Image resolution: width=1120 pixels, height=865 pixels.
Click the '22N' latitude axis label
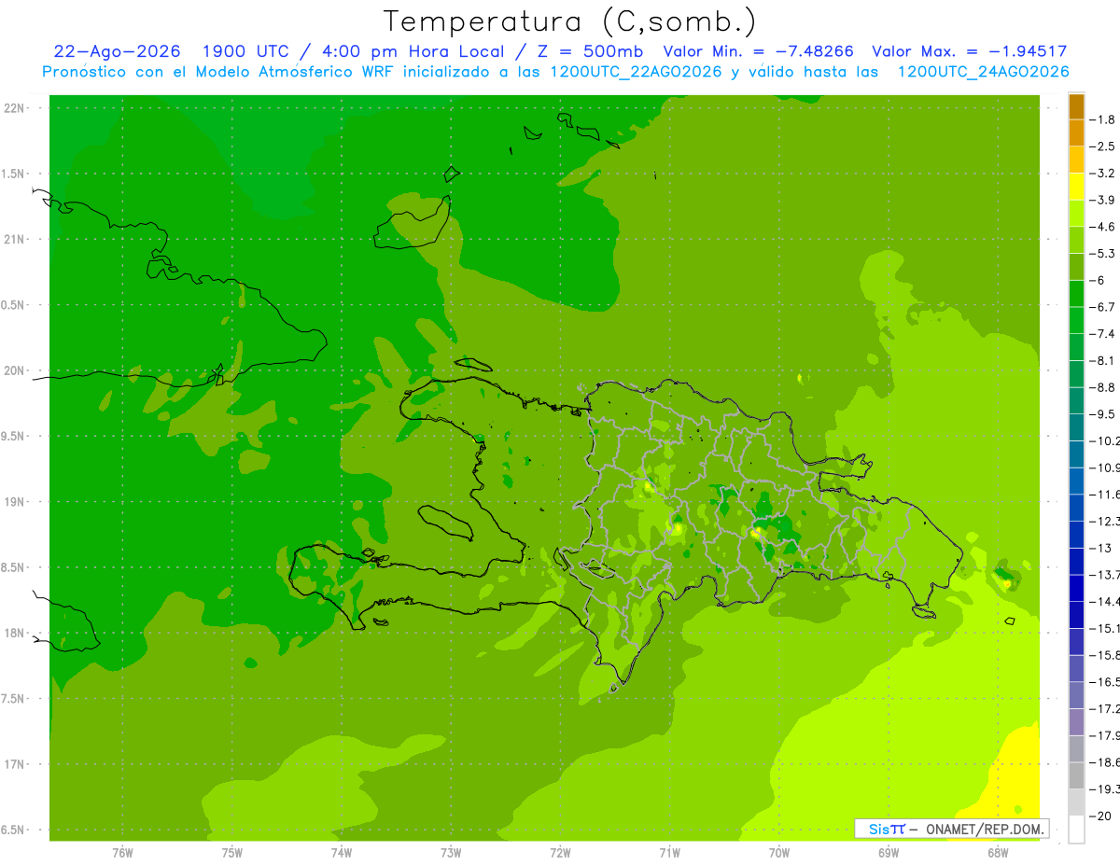tap(14, 108)
